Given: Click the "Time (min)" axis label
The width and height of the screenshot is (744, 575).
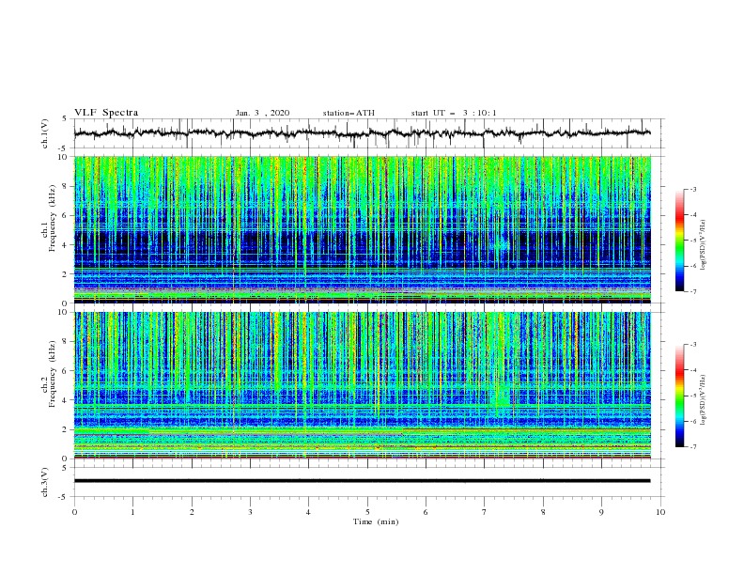Looking at the screenshot, I should (376, 521).
